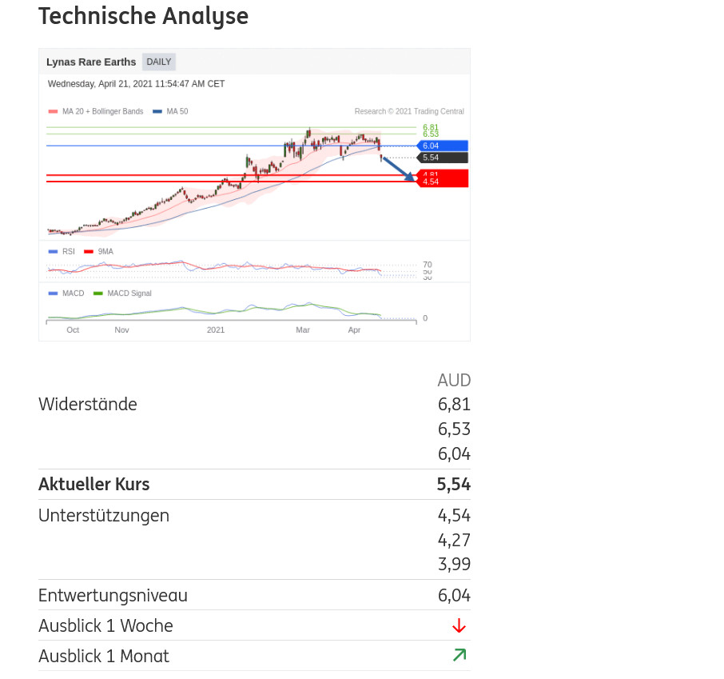Click the blue downward trend arrow on chart

coord(399,169)
